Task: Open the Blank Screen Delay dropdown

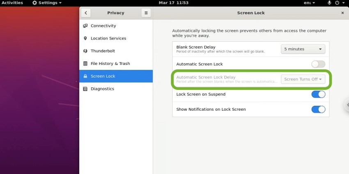Action: tap(303, 49)
